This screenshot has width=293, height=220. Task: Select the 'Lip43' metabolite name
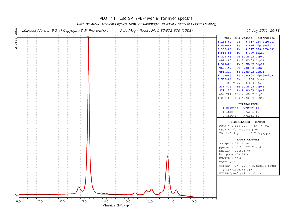point(260,87)
